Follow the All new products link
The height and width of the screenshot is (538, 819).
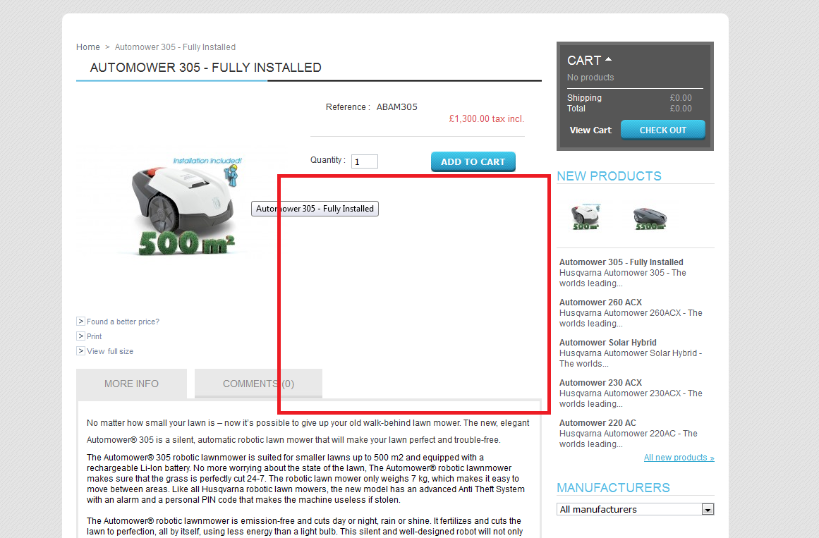[x=679, y=458]
